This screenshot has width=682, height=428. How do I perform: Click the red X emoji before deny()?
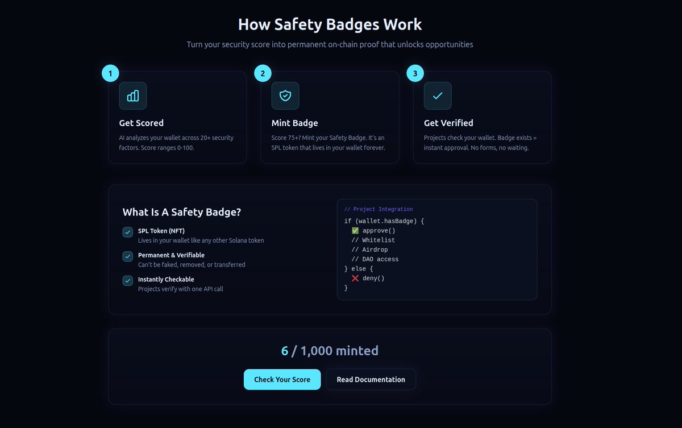[x=355, y=279]
